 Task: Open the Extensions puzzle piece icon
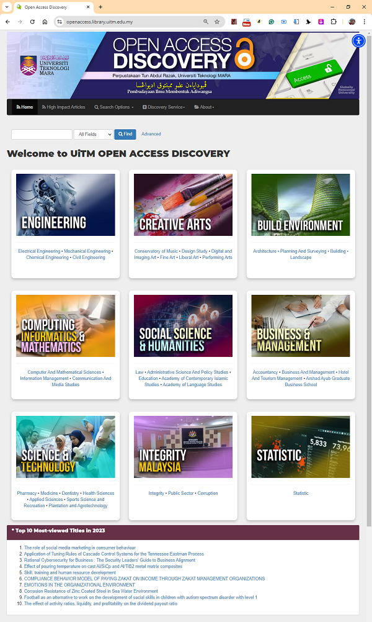[x=334, y=22]
